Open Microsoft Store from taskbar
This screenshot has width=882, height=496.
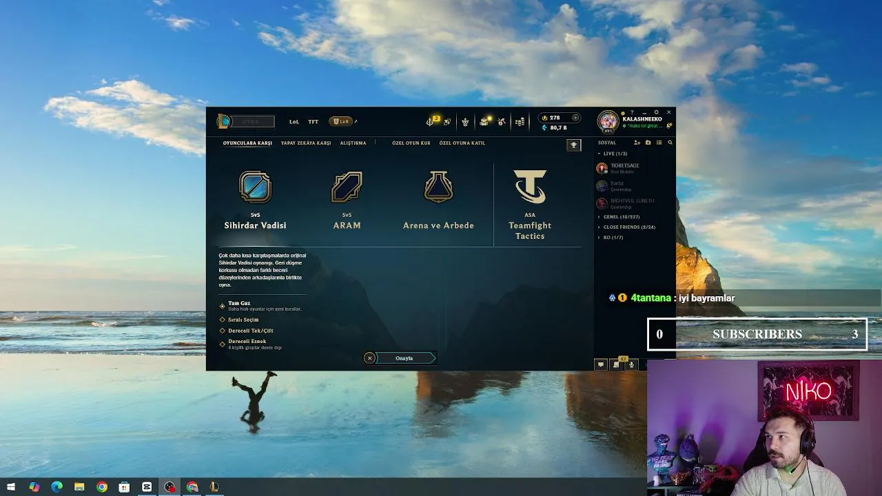pos(125,487)
